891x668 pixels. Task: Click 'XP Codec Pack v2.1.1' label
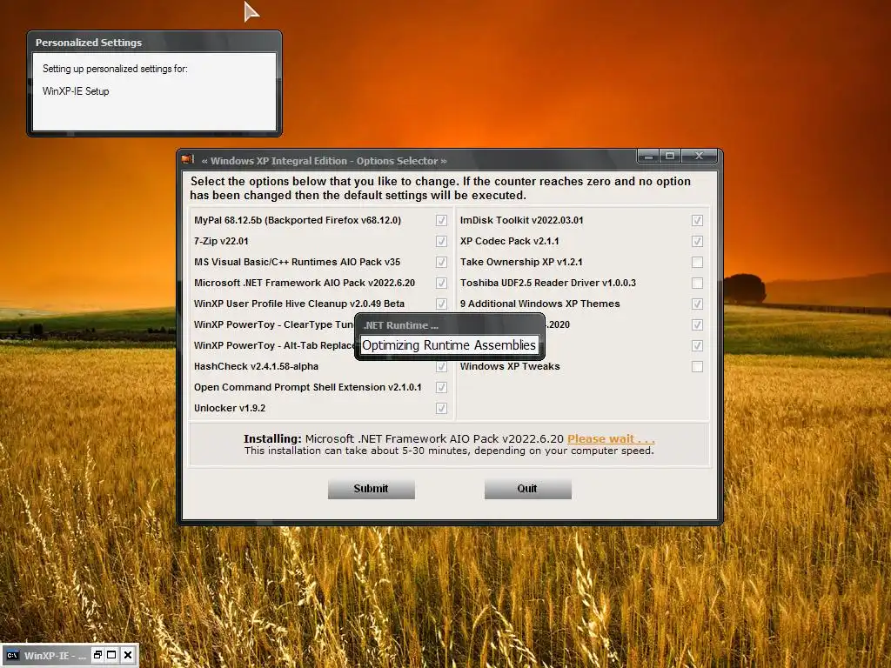pyautogui.click(x=509, y=242)
